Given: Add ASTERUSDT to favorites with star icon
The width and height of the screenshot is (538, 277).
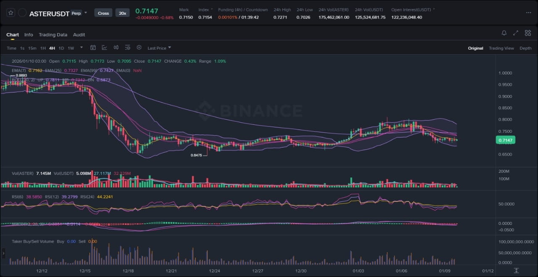Looking at the screenshot, I should point(11,13).
